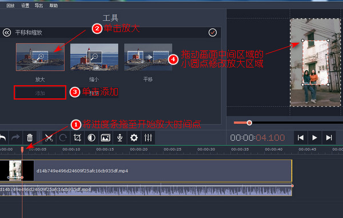Click the rotate icon in toolbar
The image size is (343, 218).
pos(63,138)
